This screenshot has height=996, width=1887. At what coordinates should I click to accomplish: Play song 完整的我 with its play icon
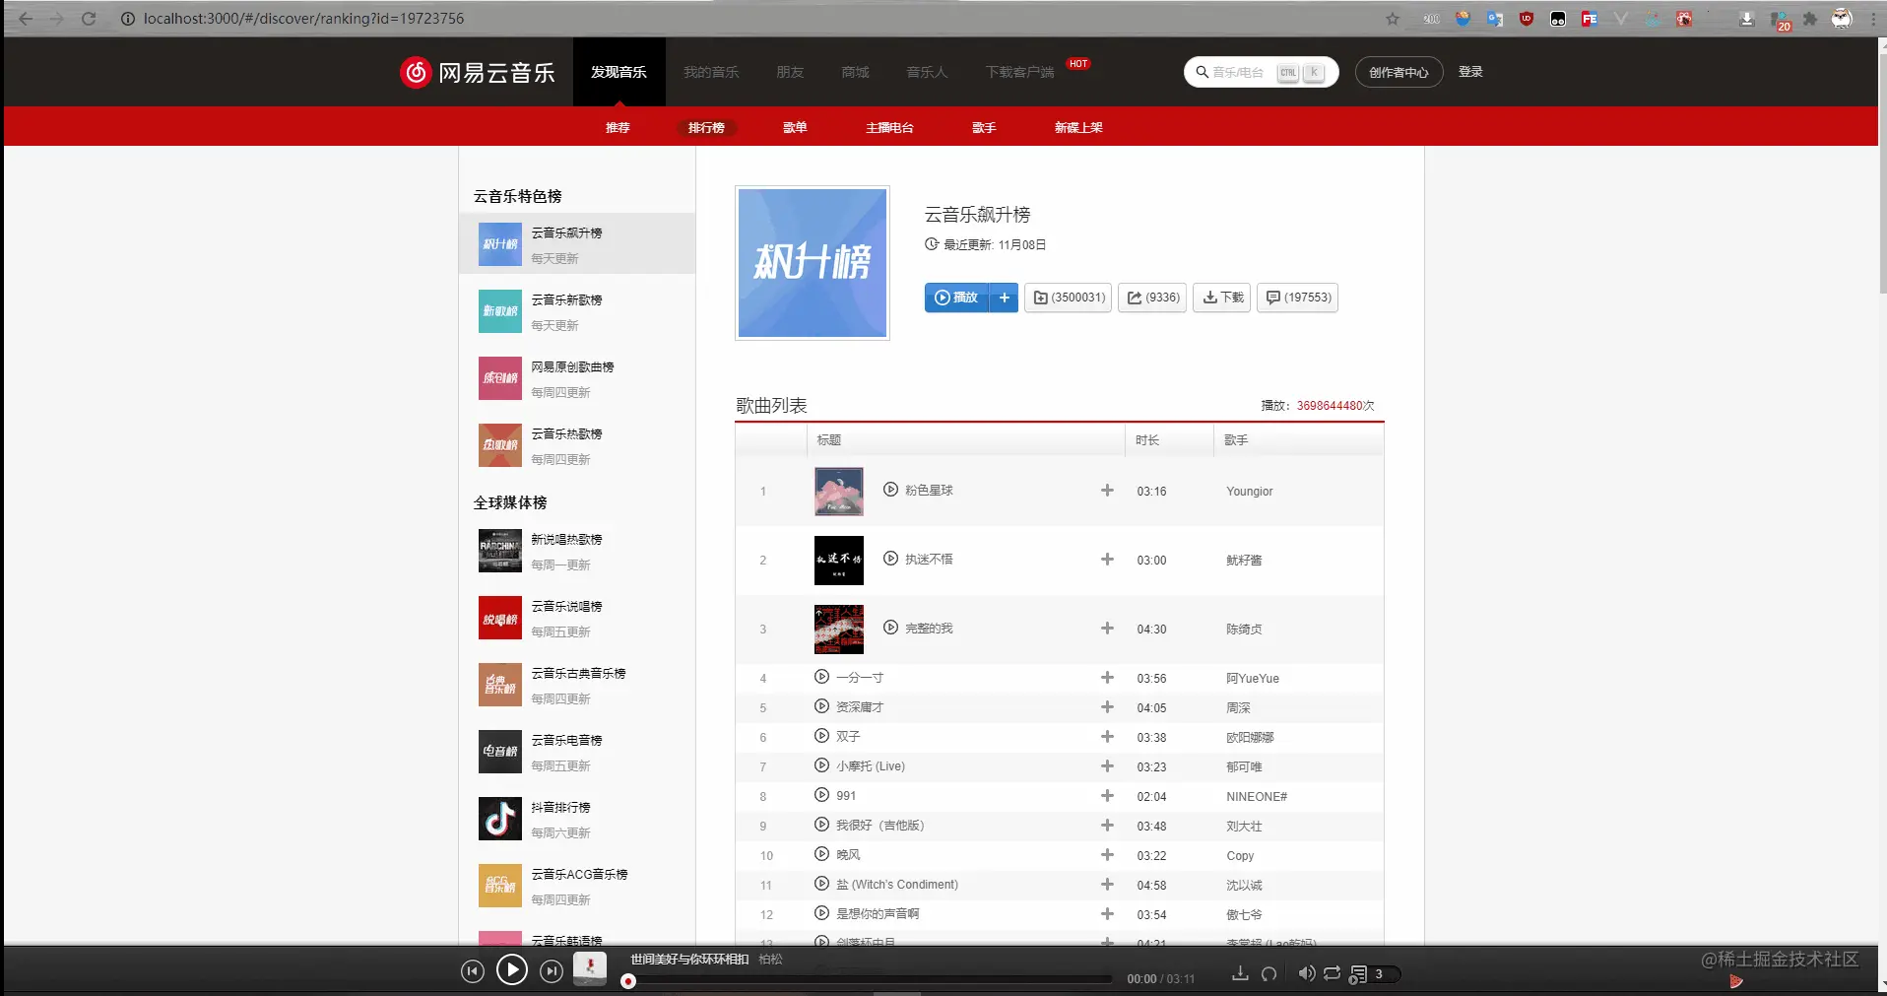(890, 628)
